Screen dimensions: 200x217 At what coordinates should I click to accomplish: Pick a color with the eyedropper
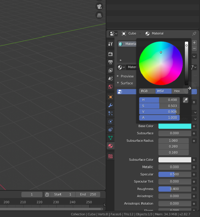point(185,100)
